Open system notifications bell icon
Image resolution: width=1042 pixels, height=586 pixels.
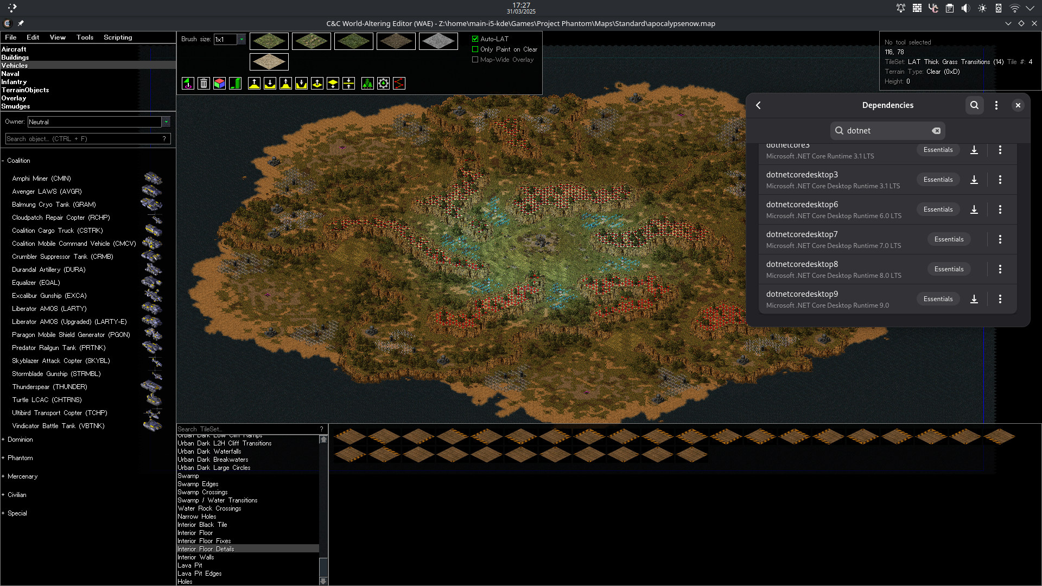click(901, 8)
